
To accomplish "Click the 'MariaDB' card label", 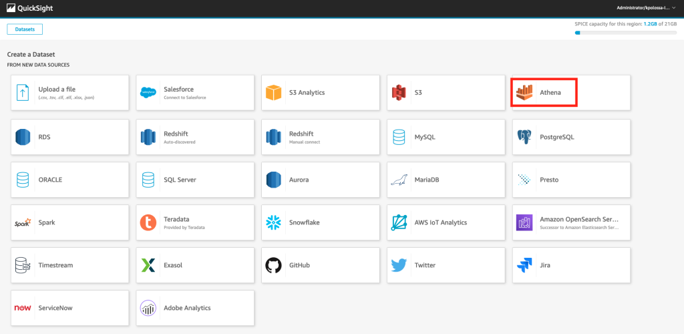I will coord(427,180).
